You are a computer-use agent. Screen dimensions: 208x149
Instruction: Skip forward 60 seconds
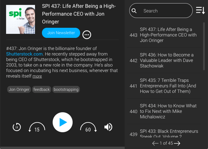88,127
